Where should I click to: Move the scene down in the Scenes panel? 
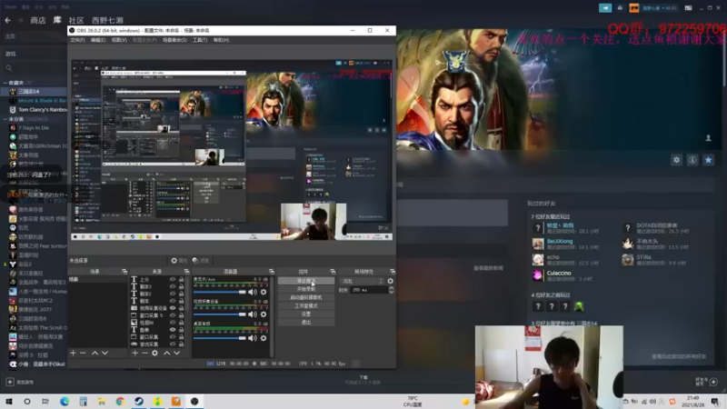coord(105,353)
